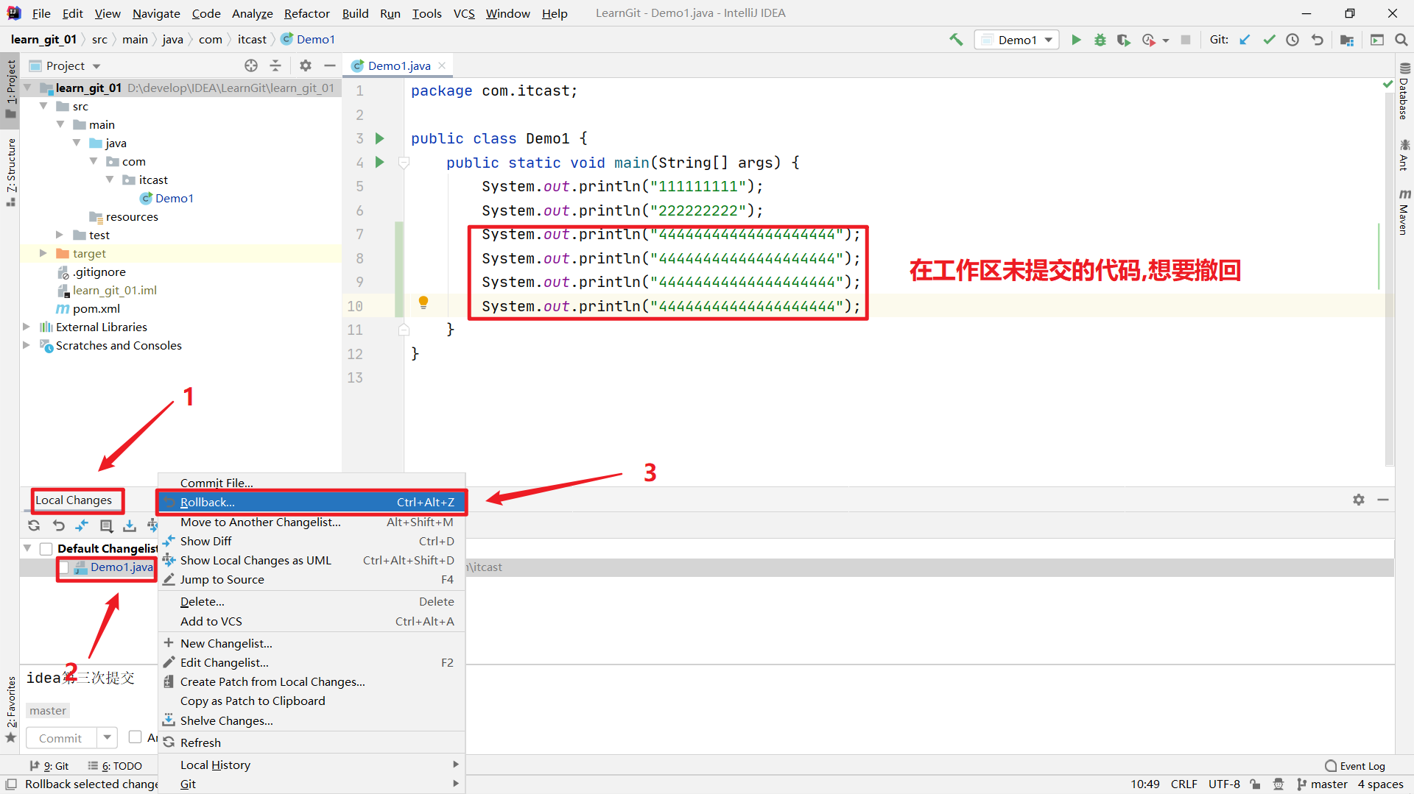Image resolution: width=1414 pixels, height=794 pixels.
Task: Open Search Everywhere magnifier
Action: pyautogui.click(x=1401, y=40)
